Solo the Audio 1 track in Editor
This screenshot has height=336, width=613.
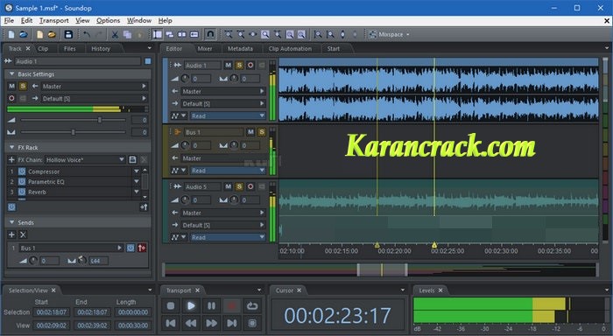239,66
